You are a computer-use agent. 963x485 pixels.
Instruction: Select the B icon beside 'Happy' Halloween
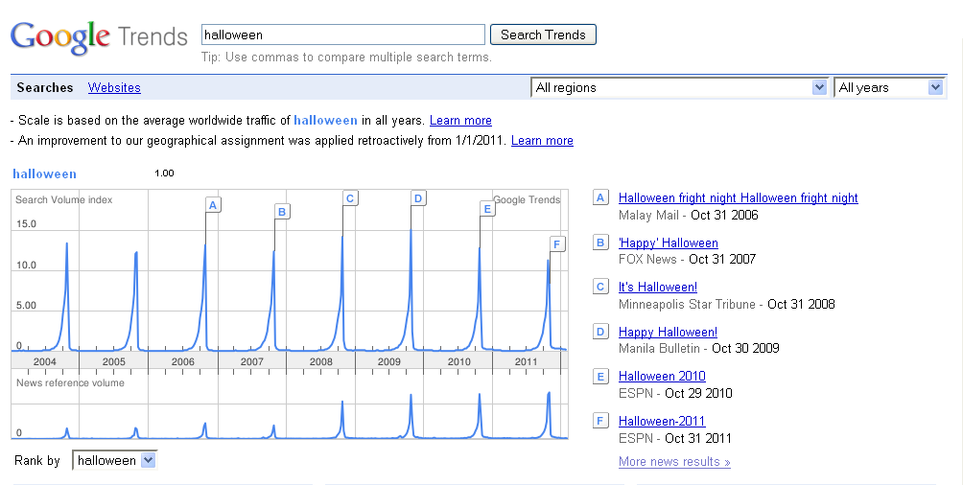click(x=600, y=242)
